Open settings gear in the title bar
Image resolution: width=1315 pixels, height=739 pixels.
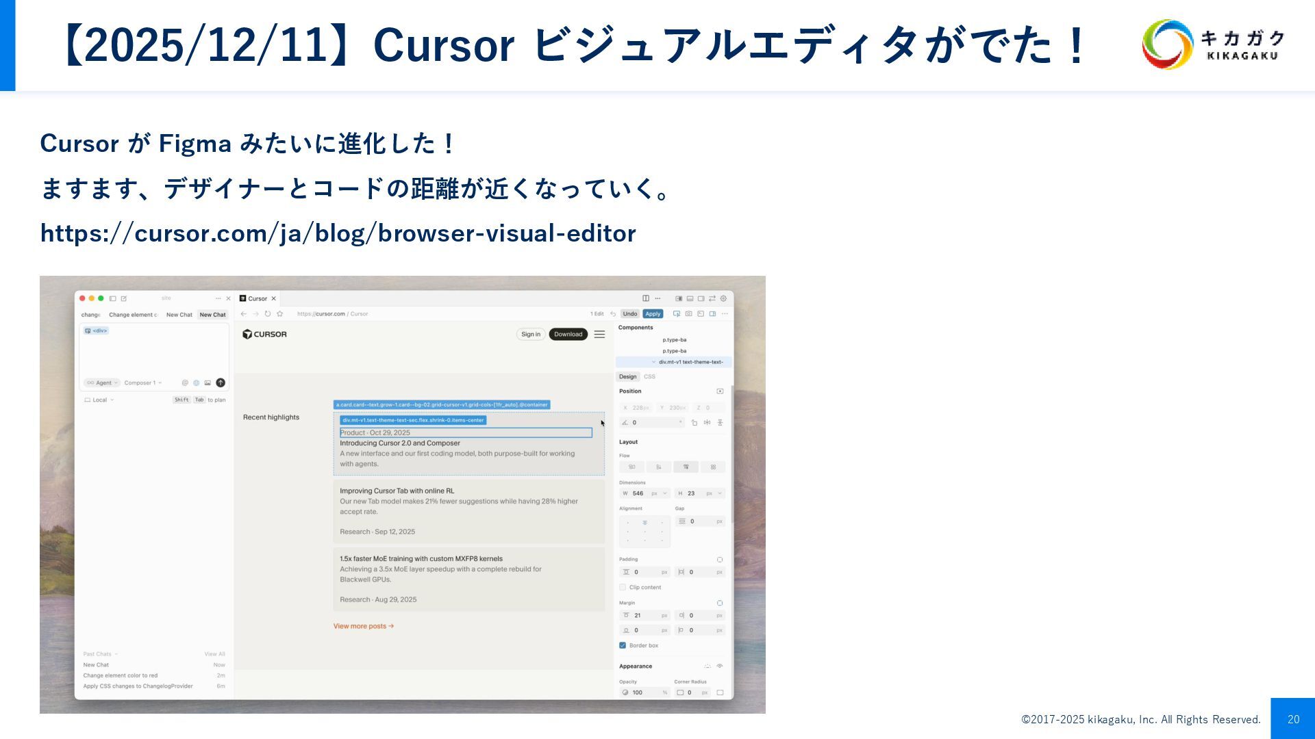click(723, 298)
